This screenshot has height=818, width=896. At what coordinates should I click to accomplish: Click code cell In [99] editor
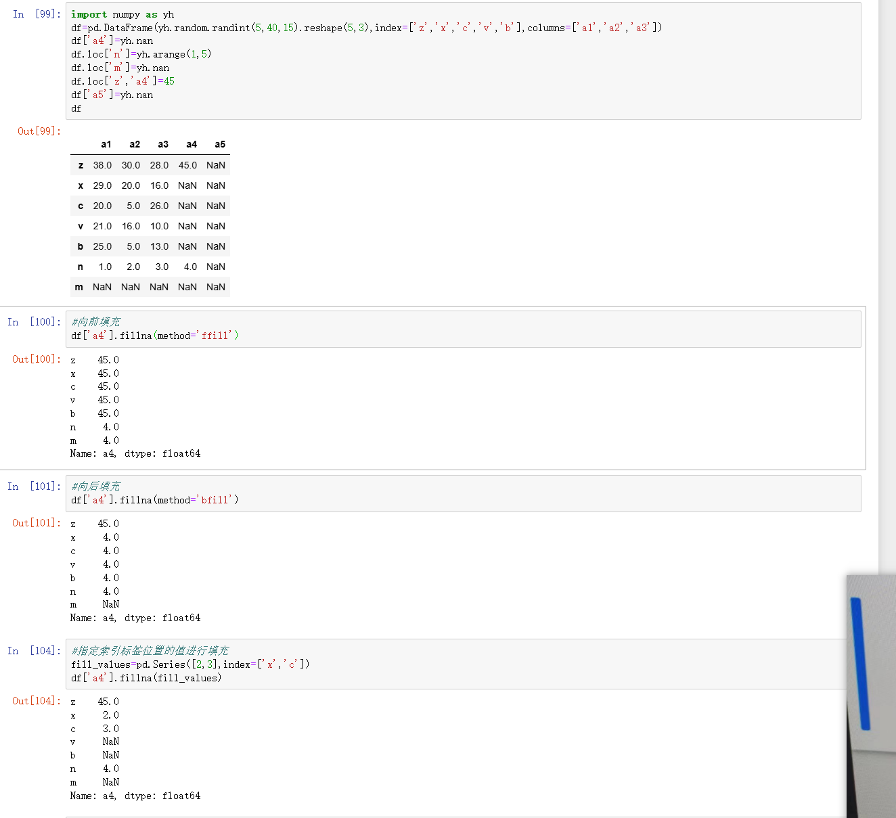(x=464, y=61)
